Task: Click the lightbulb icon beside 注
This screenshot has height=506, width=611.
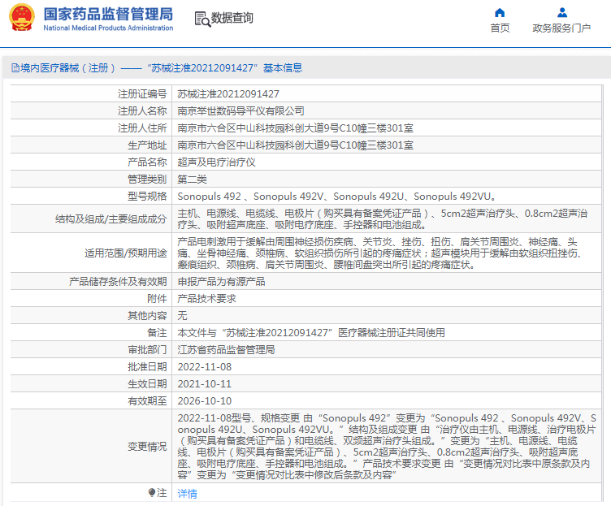Action: point(152,493)
